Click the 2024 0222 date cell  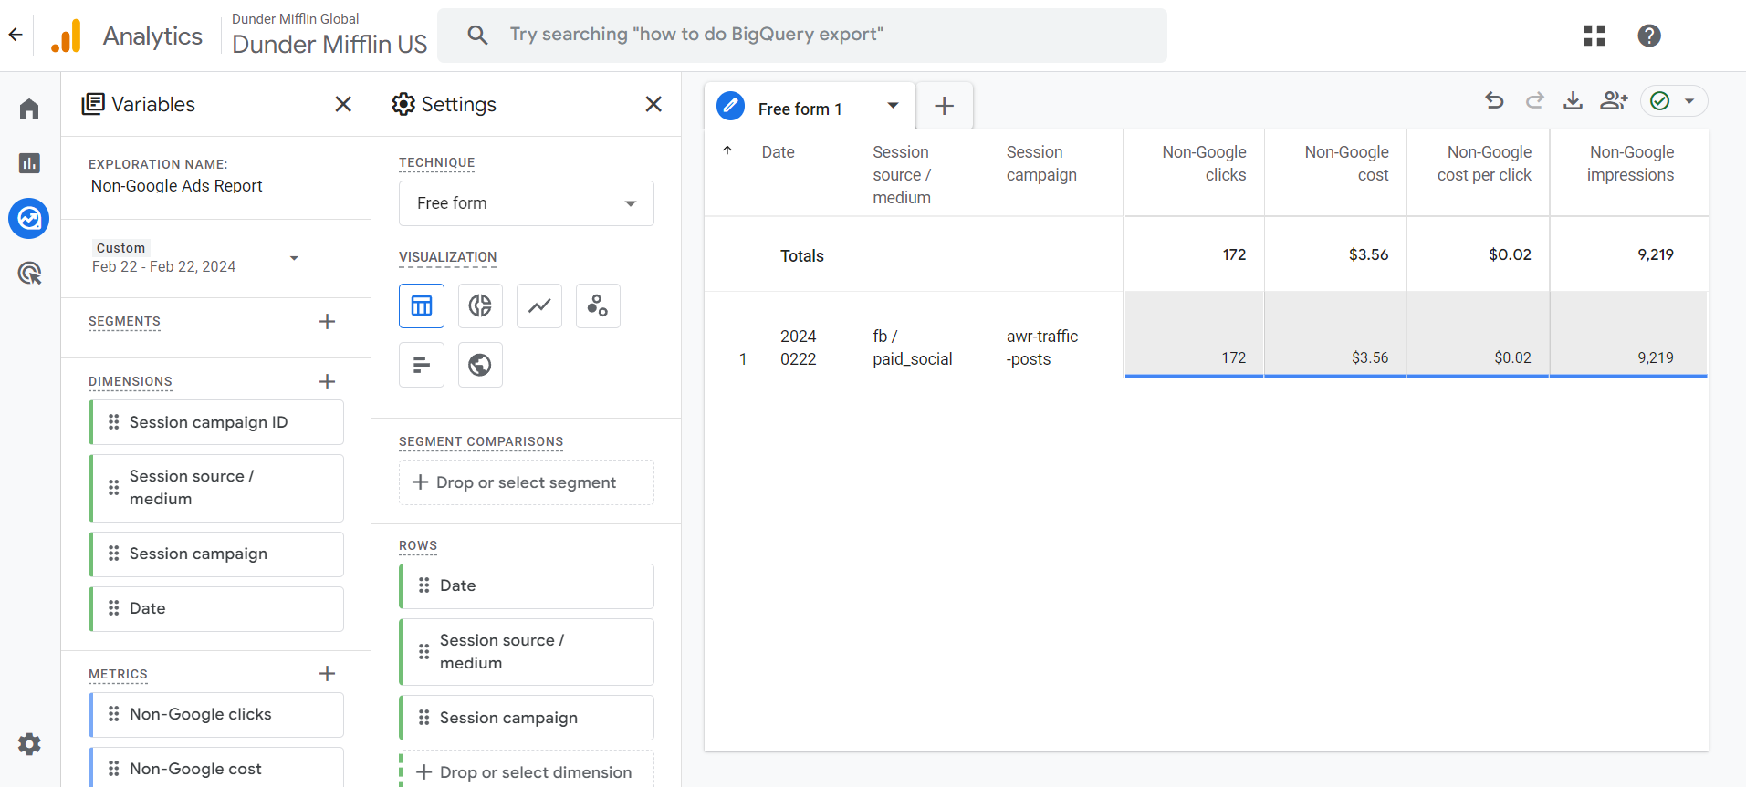click(x=799, y=347)
